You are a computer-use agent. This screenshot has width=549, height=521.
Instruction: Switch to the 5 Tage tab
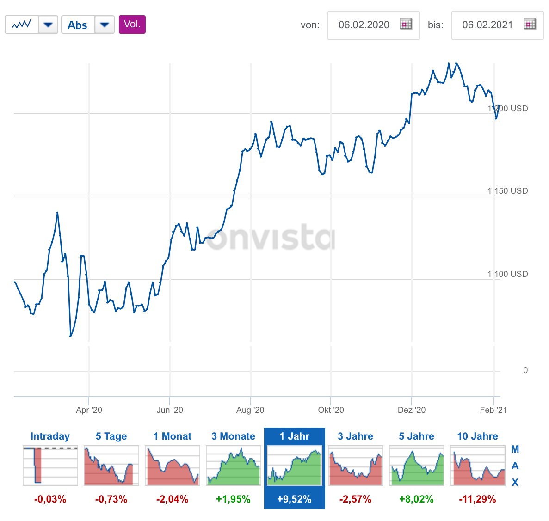[111, 436]
